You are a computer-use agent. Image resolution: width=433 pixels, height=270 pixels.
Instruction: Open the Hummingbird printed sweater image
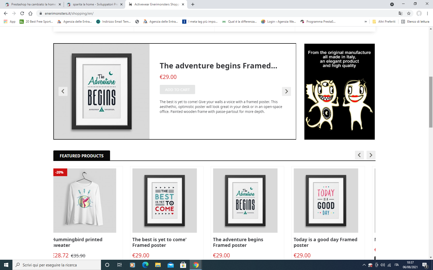(x=85, y=201)
